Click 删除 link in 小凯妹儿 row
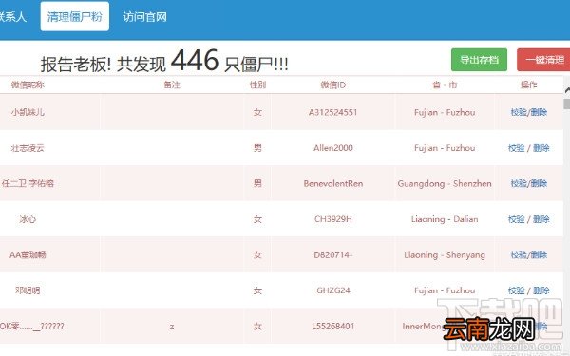The width and height of the screenshot is (570, 356). [x=539, y=112]
